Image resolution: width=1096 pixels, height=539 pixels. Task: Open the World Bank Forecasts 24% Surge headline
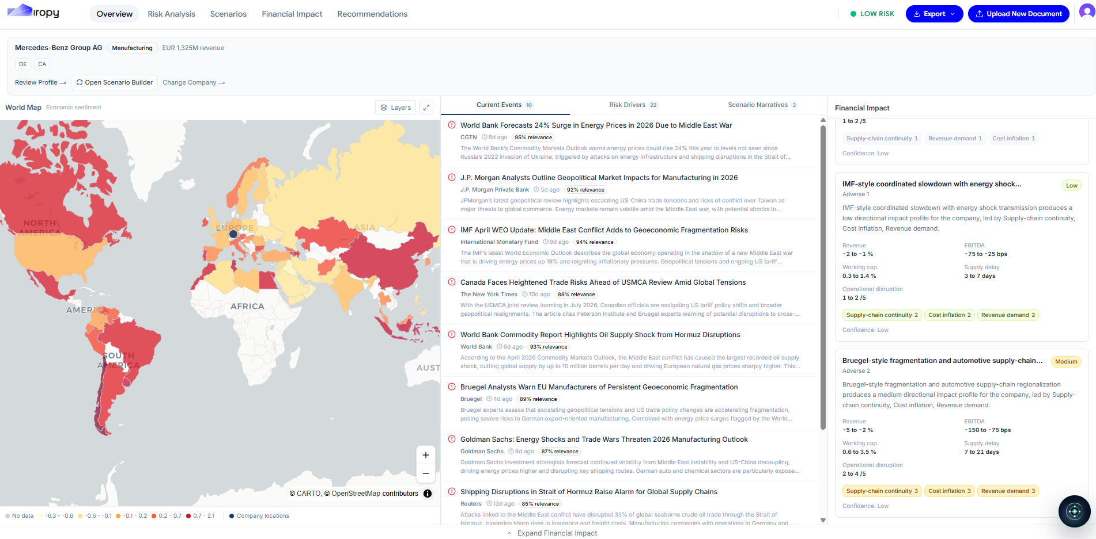[596, 125]
